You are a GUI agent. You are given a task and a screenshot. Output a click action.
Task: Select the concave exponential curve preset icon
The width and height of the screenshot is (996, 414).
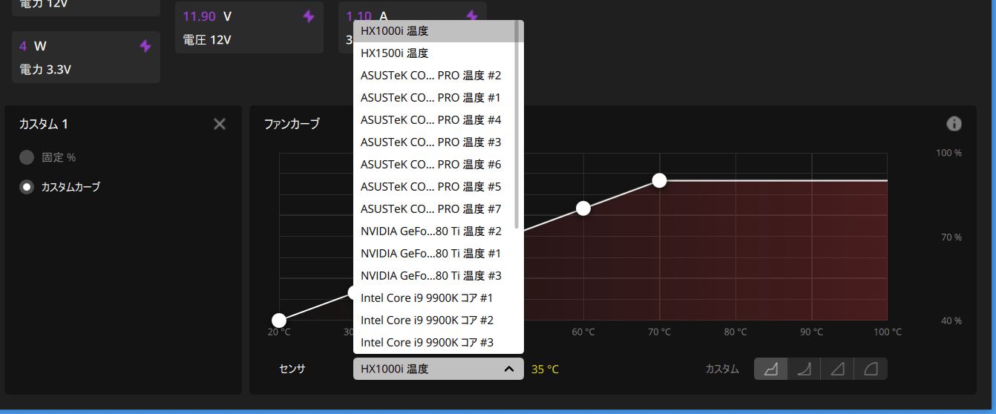804,369
